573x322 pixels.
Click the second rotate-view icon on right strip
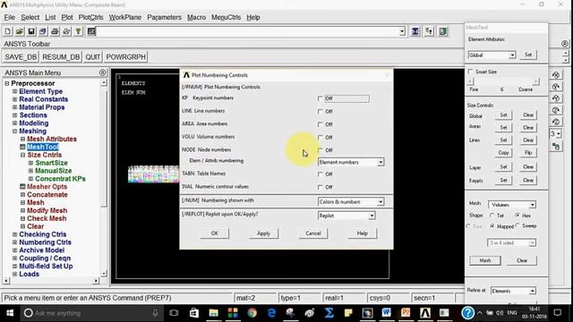tap(556, 87)
